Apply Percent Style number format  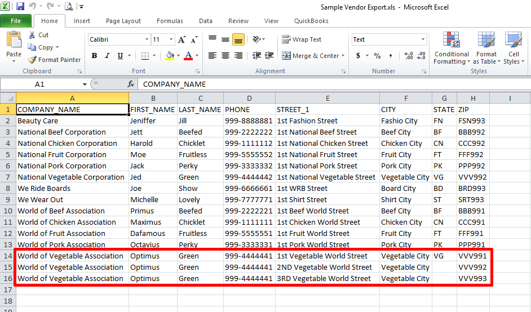(377, 56)
